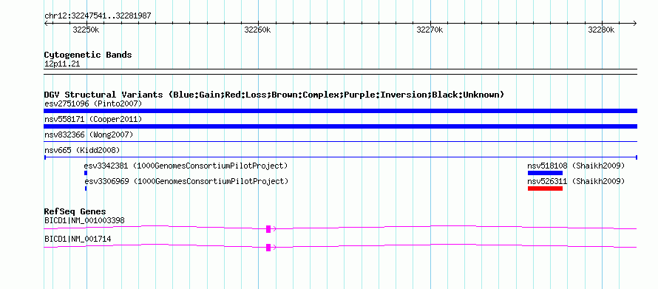
Task: Select the red nsv526311 loss bar
Action: (545, 188)
